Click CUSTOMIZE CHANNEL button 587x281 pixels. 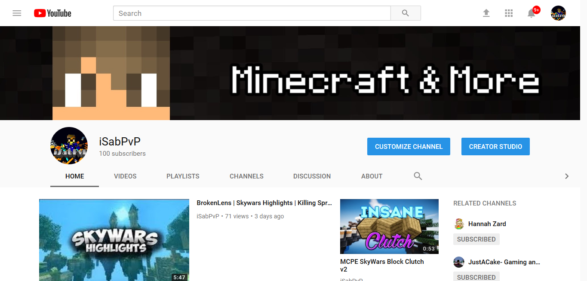409,146
